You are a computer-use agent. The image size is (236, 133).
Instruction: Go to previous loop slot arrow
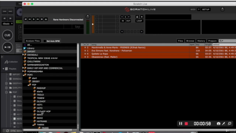pos(122,17)
